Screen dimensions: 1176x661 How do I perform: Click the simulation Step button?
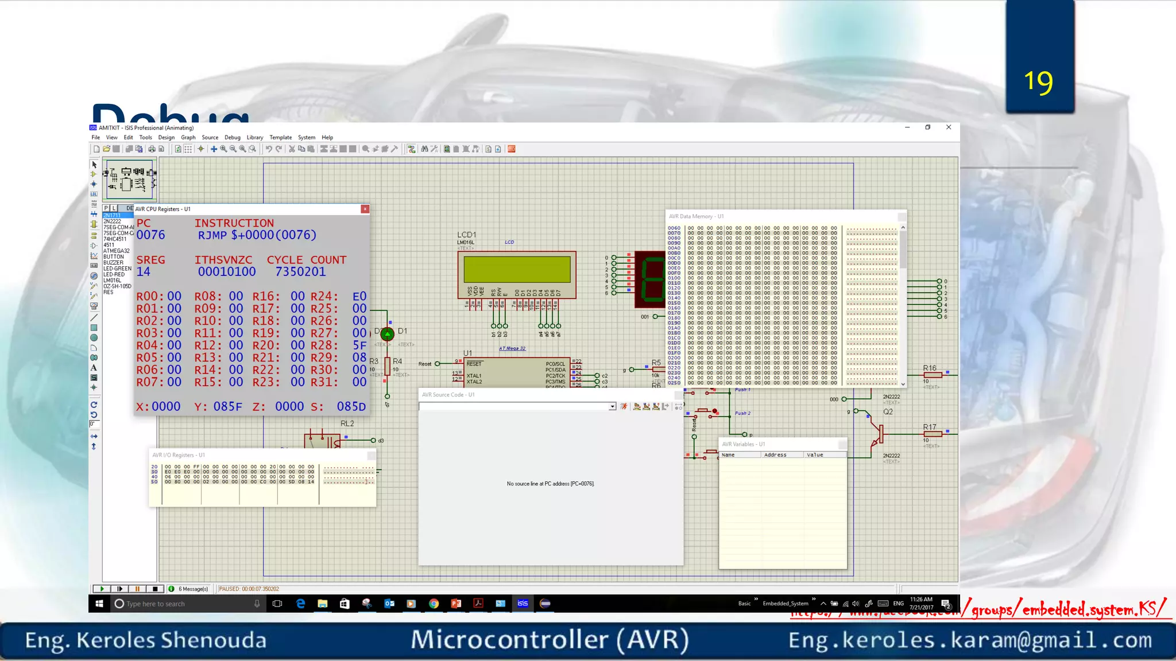(x=120, y=589)
